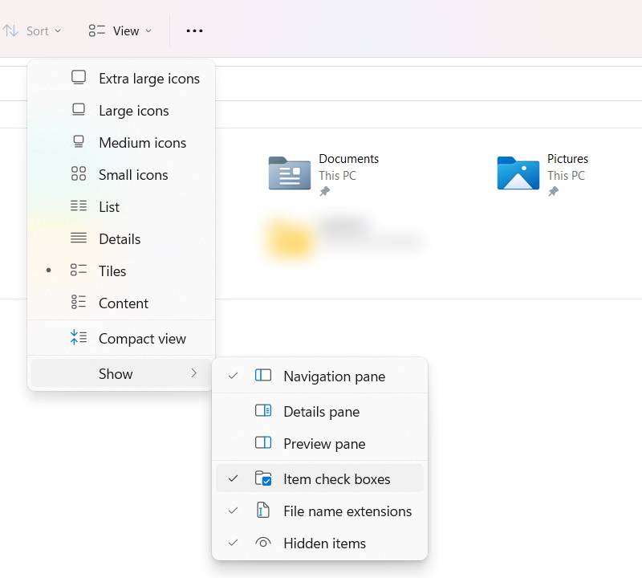Disable File name extensions display
This screenshot has height=578, width=642.
[x=347, y=511]
